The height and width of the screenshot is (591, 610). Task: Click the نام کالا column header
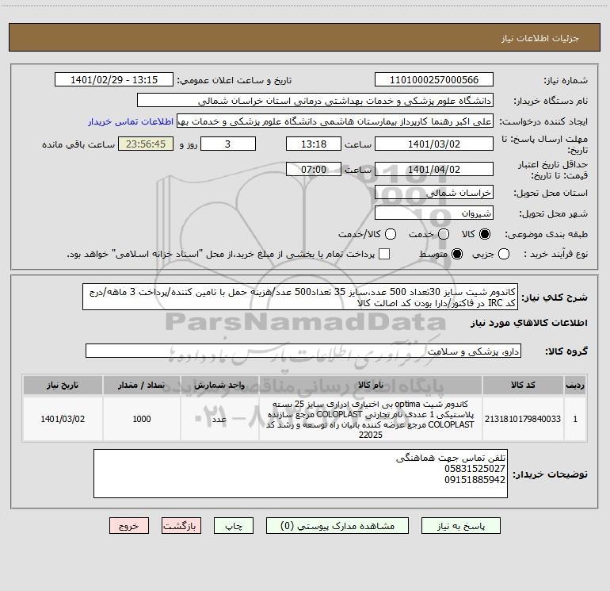click(371, 385)
